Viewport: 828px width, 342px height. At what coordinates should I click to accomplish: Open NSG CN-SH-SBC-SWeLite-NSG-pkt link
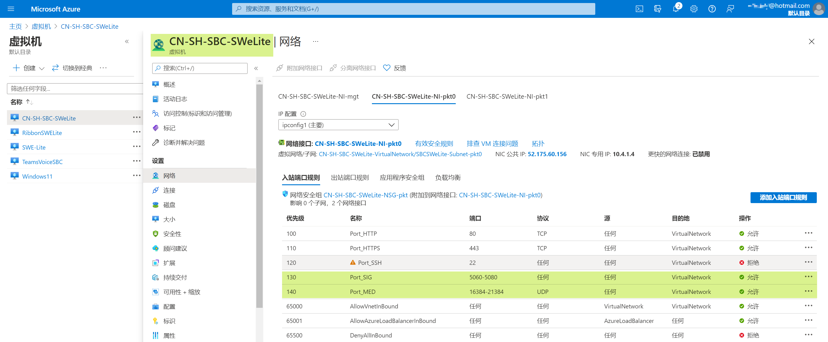[x=366, y=195]
